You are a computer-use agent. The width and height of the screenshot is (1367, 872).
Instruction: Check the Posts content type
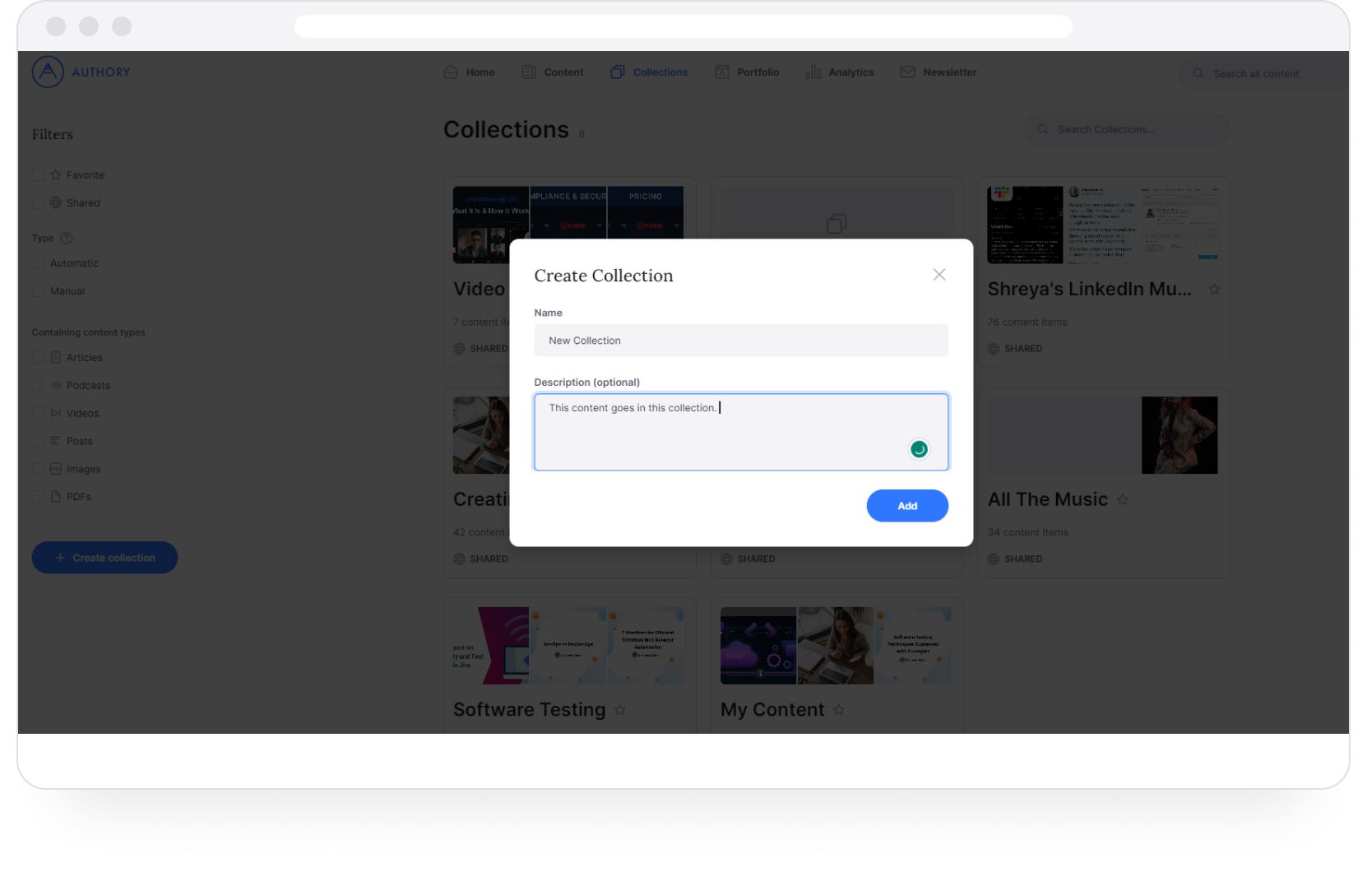pos(38,441)
